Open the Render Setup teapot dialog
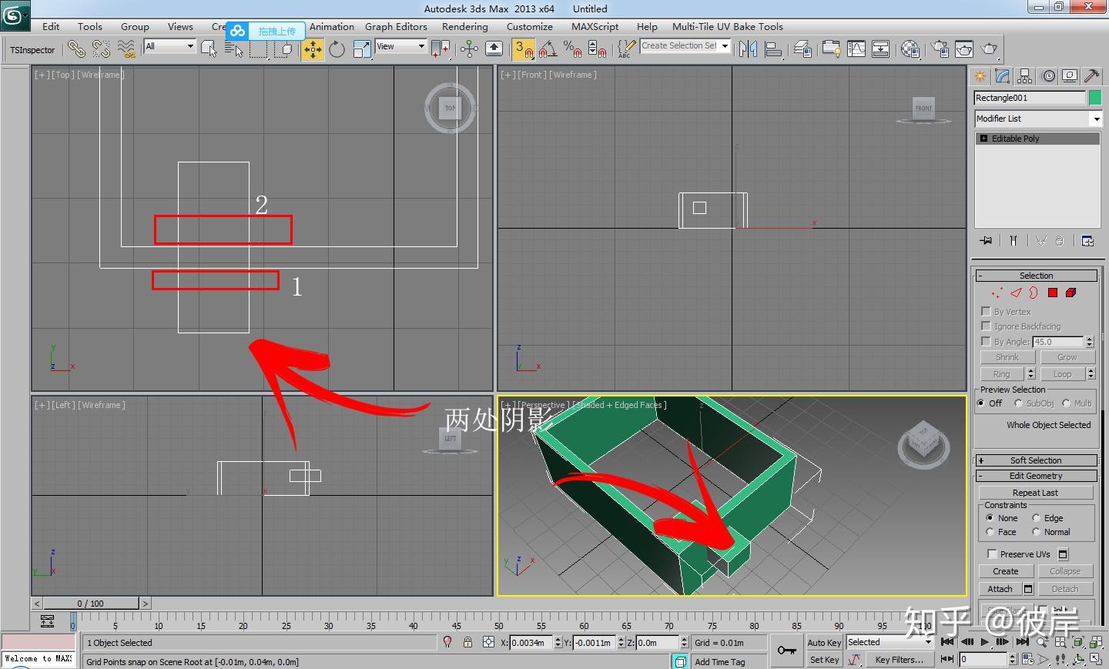 940,49
